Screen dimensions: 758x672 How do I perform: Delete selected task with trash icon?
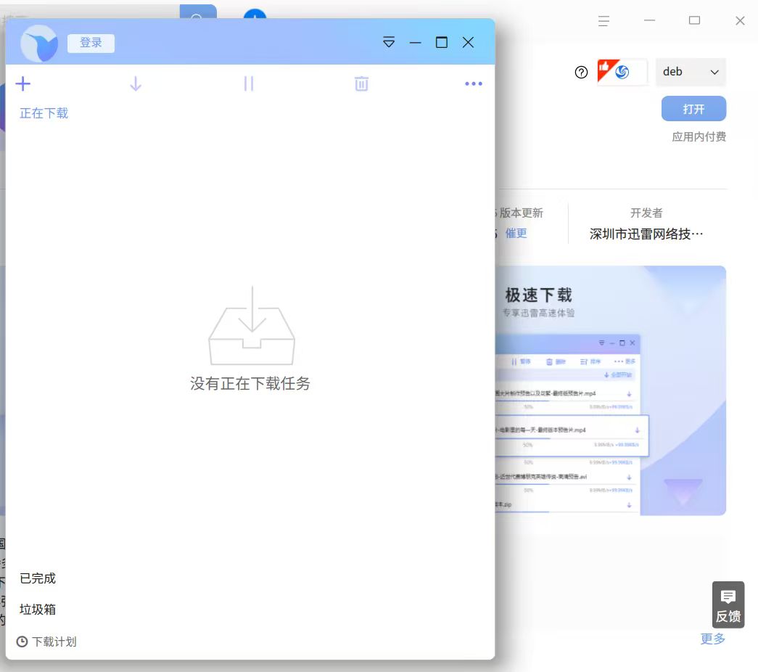[362, 83]
